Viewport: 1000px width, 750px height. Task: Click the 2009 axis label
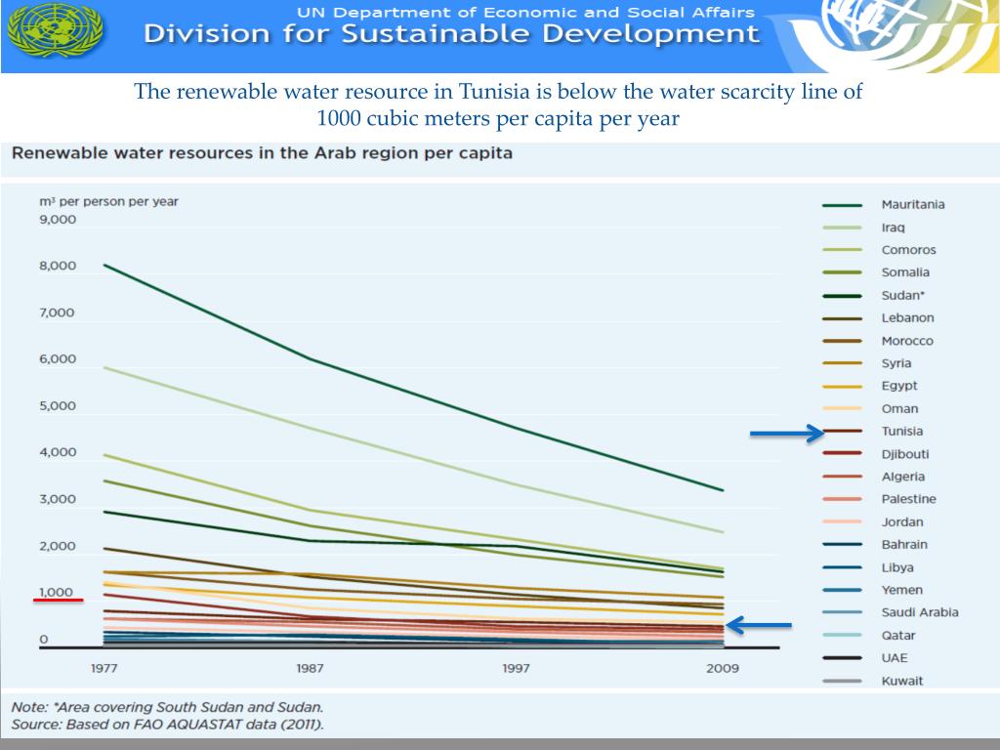(x=723, y=669)
